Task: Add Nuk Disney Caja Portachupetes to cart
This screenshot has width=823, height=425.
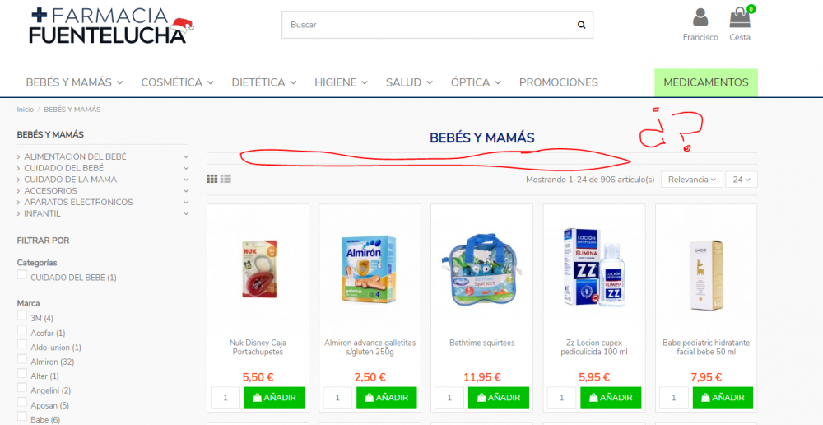Action: tap(275, 398)
